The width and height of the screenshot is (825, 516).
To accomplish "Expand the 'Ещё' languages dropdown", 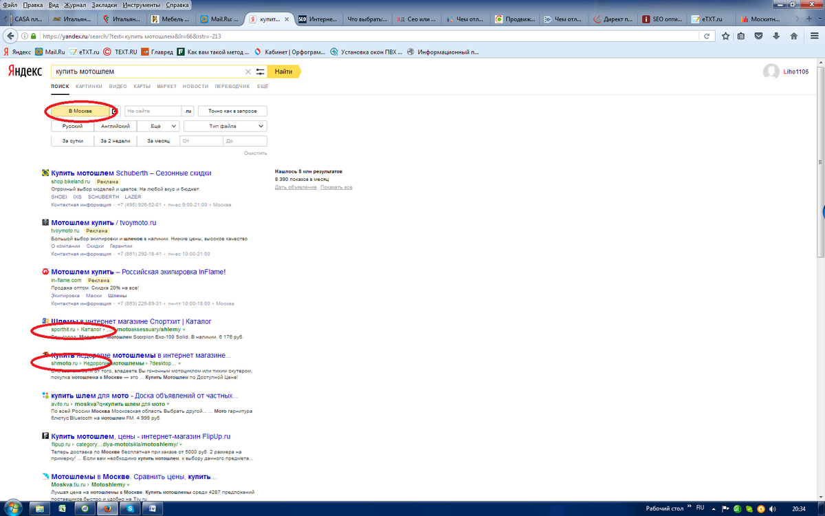I will tap(158, 127).
